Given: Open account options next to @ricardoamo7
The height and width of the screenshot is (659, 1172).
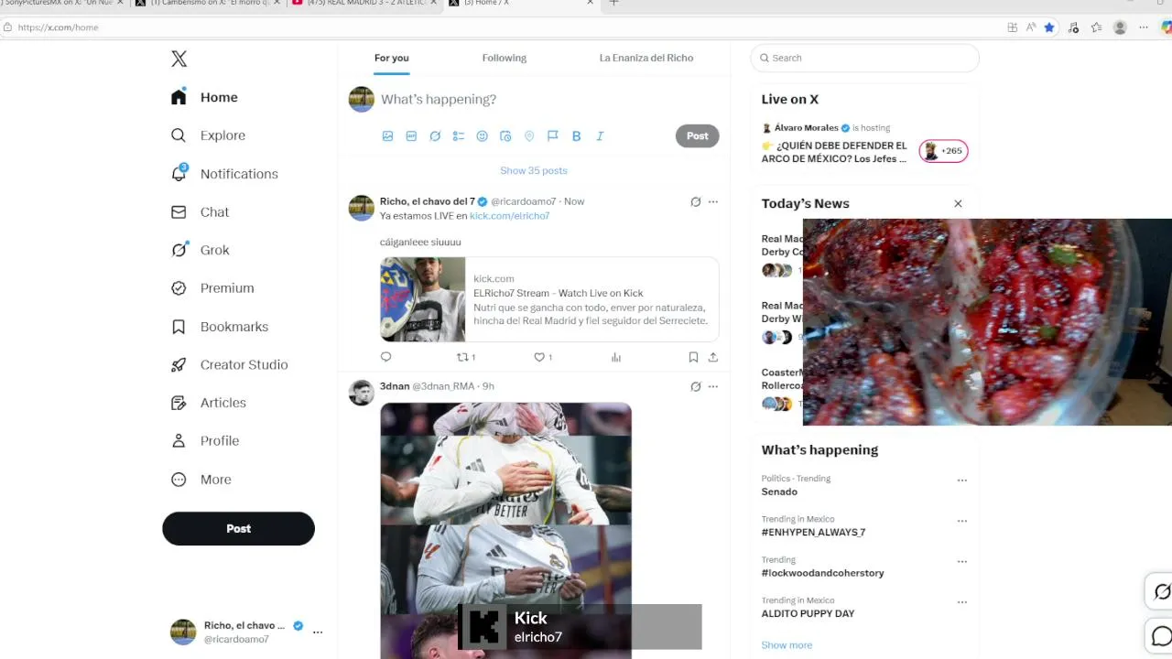Looking at the screenshot, I should pos(318,632).
